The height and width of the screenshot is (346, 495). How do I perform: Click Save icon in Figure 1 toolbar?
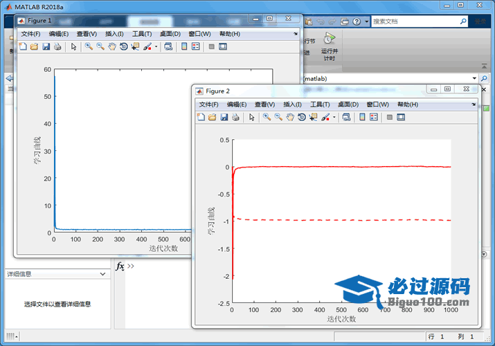tap(46, 46)
